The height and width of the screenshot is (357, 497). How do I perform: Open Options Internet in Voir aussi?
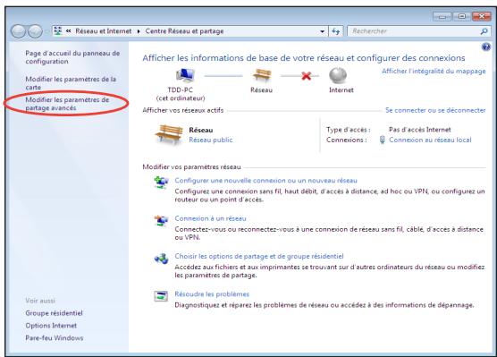(51, 326)
